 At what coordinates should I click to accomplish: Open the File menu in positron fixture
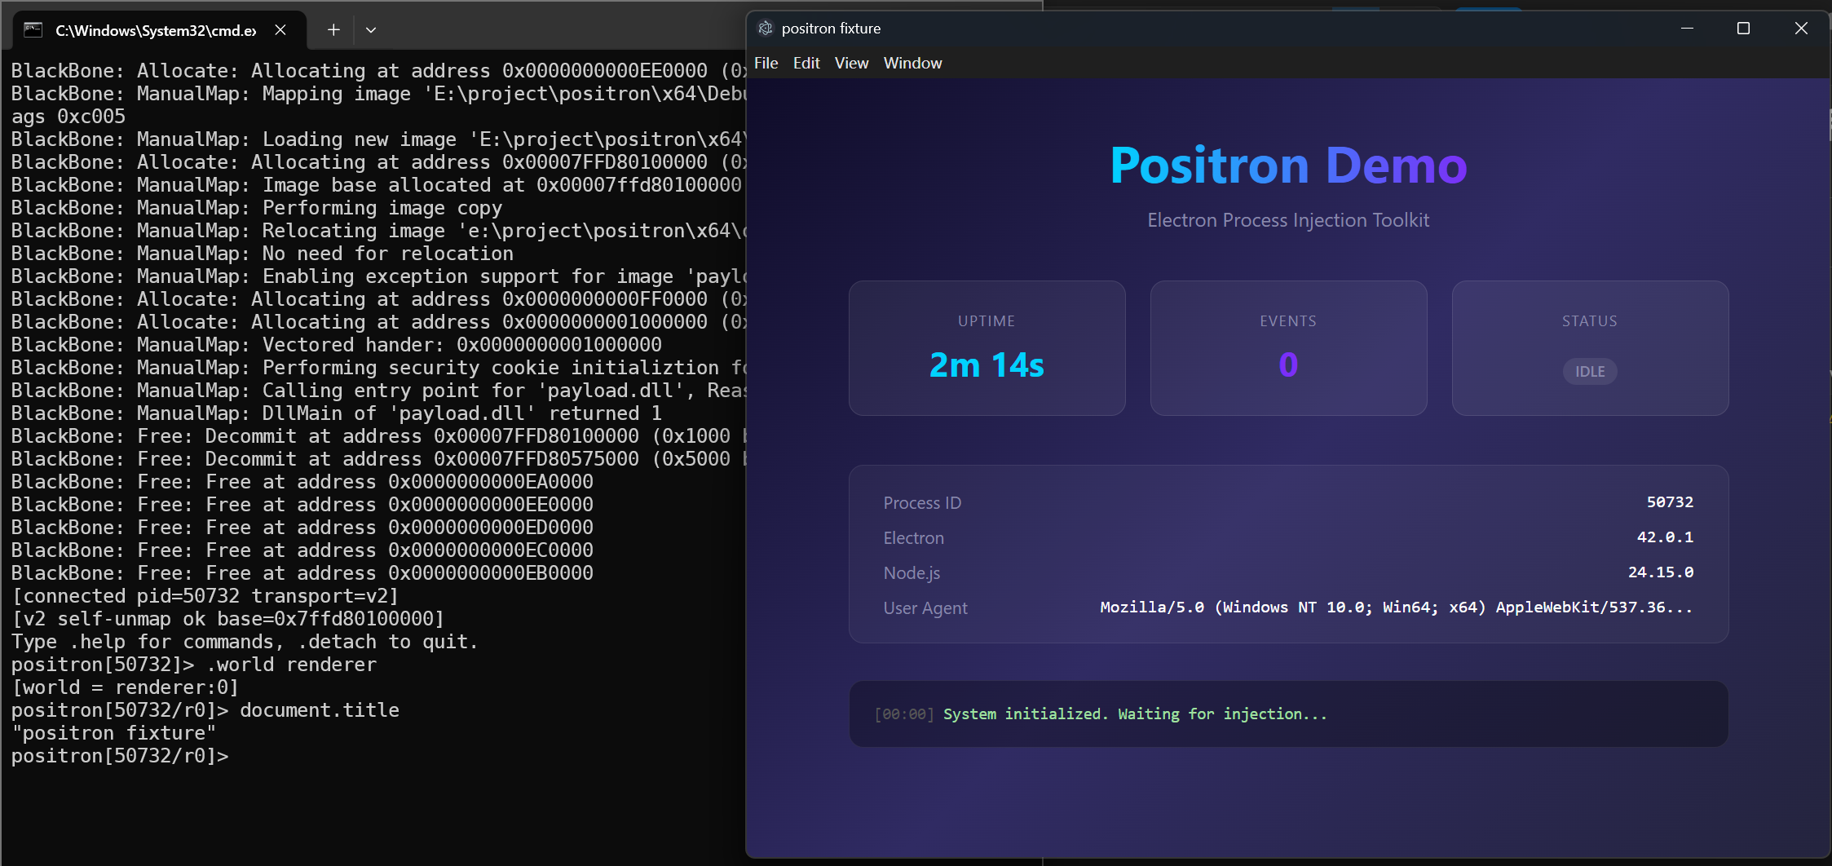766,63
